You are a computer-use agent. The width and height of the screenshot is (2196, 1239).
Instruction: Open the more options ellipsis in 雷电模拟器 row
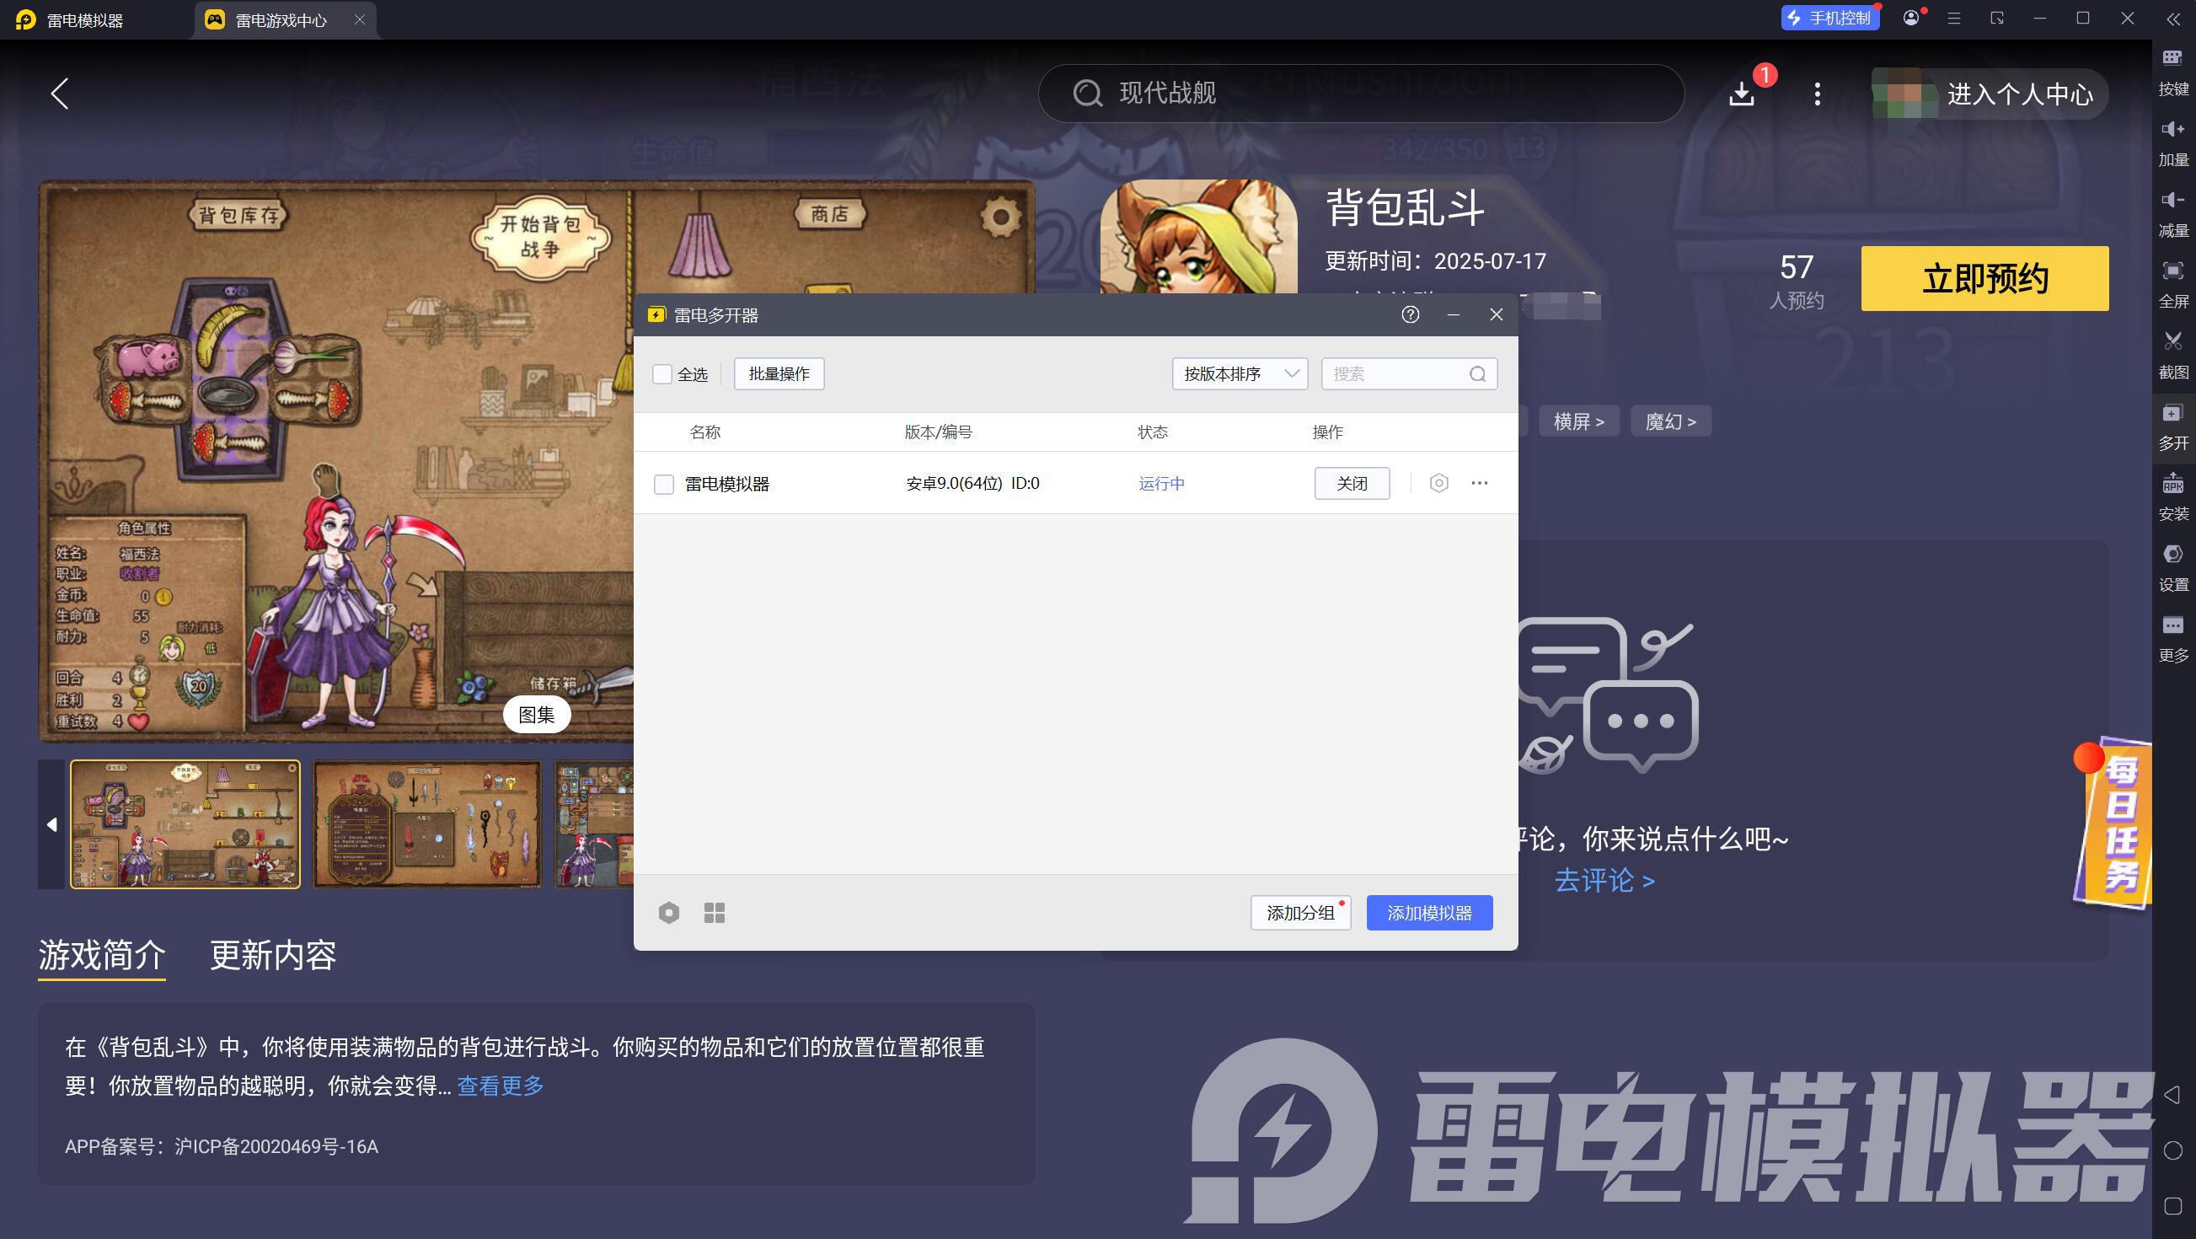(x=1479, y=484)
